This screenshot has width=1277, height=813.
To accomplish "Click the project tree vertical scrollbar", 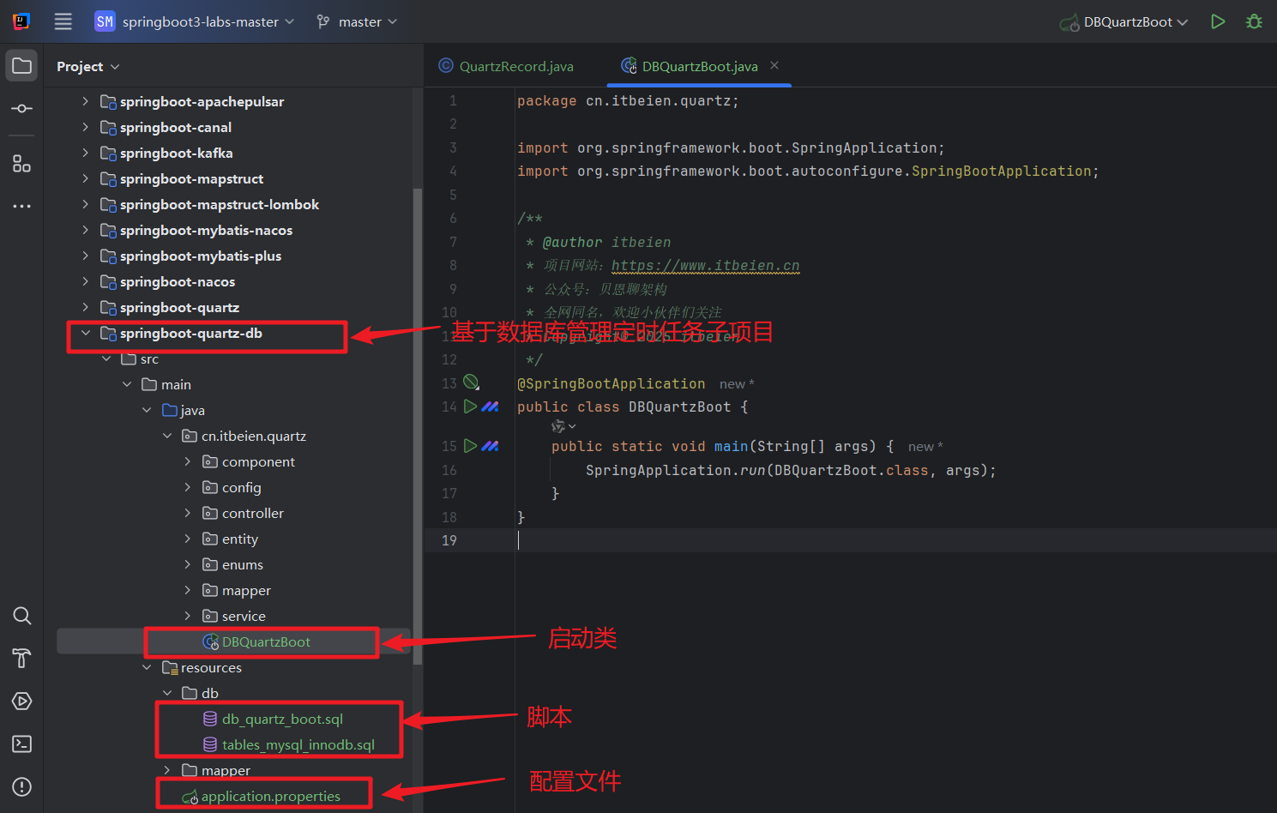I will [x=418, y=426].
